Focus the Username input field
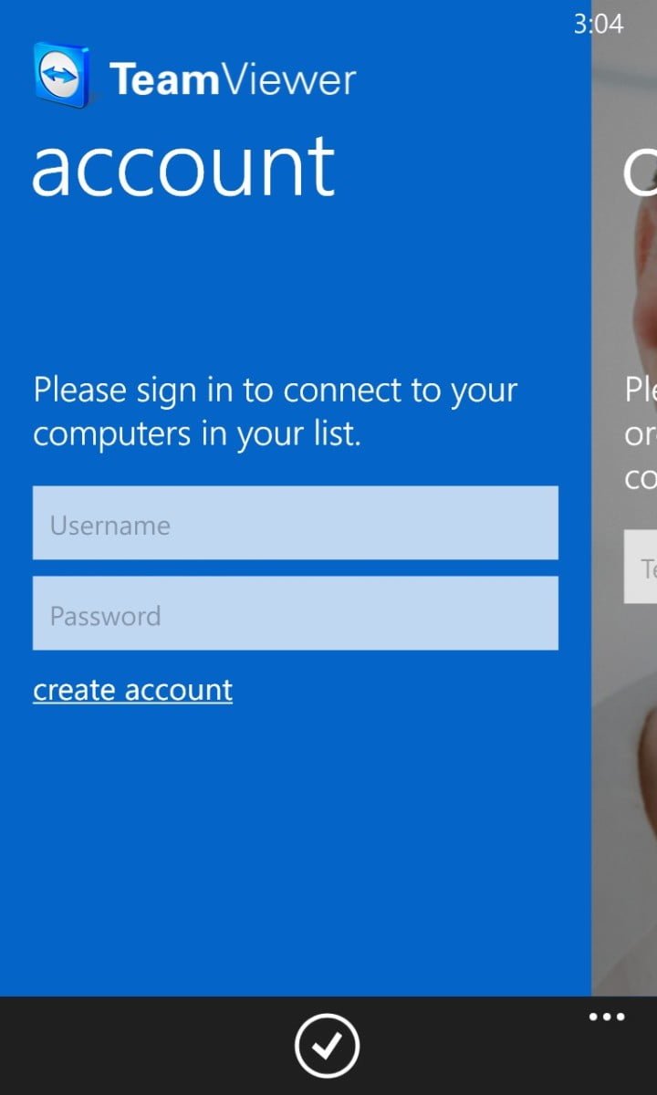 coord(295,523)
